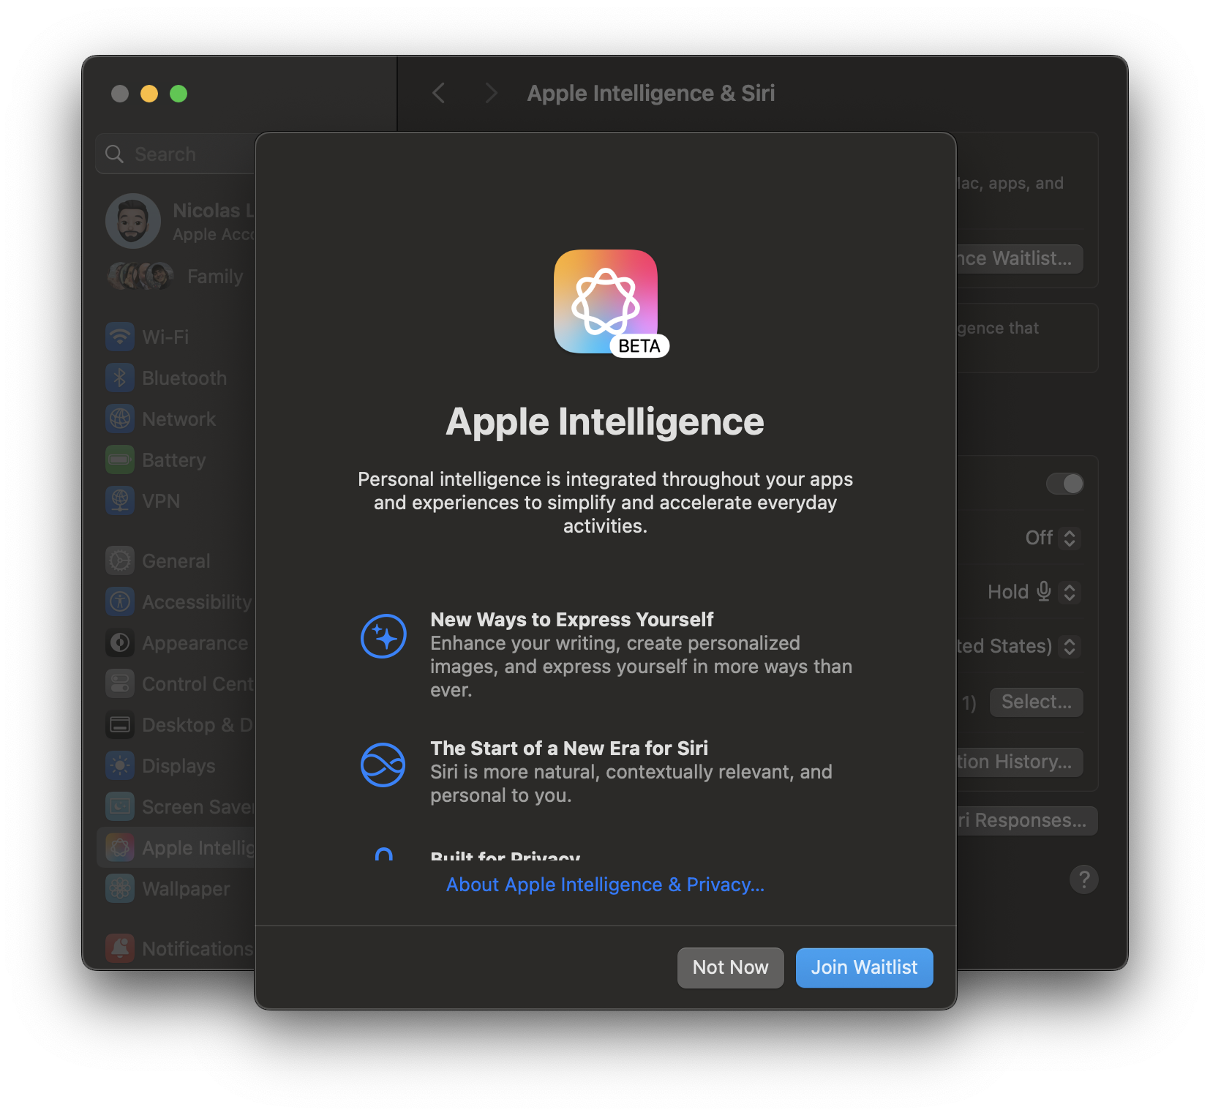1210x1118 pixels.
Task: Click the microphone icon next to Hold
Action: pos(1044,591)
